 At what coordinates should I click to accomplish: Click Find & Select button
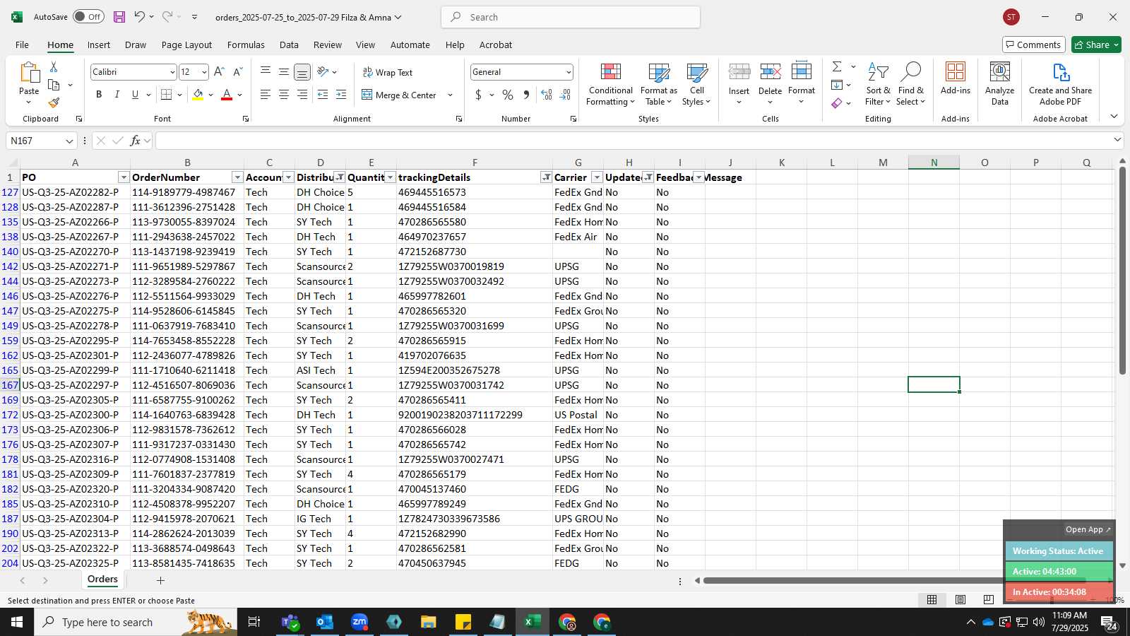(x=910, y=85)
